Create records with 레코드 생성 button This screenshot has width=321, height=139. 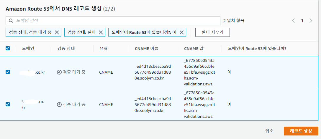(301, 131)
